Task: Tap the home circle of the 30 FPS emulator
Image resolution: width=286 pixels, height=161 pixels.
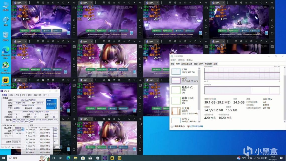Action: pyautogui.click(x=140, y=143)
